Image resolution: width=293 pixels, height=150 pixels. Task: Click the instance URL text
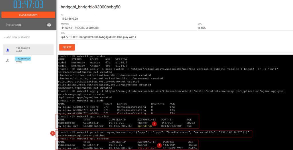coord(98,37)
